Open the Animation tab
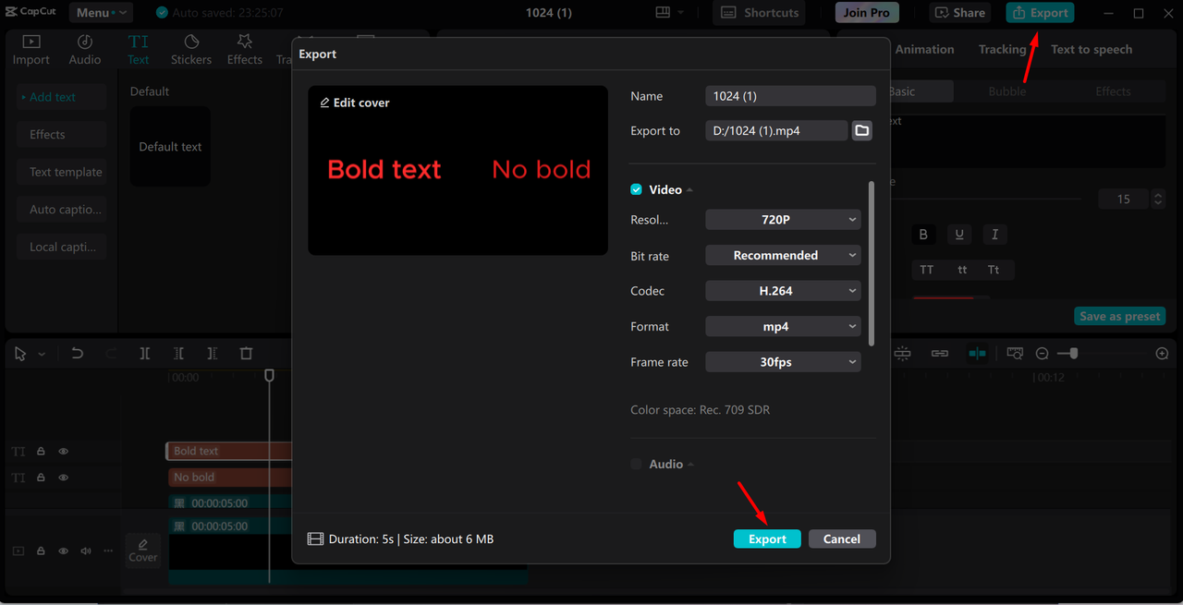The width and height of the screenshot is (1183, 605). (x=924, y=49)
